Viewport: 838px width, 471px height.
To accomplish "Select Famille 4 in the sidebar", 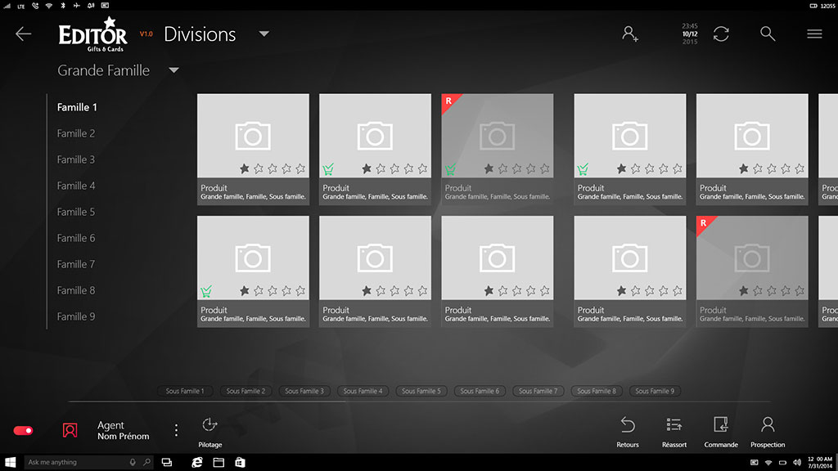I will coord(76,186).
